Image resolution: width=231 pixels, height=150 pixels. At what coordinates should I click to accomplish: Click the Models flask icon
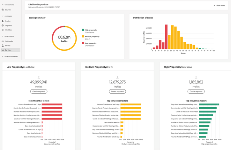pos(3,46)
